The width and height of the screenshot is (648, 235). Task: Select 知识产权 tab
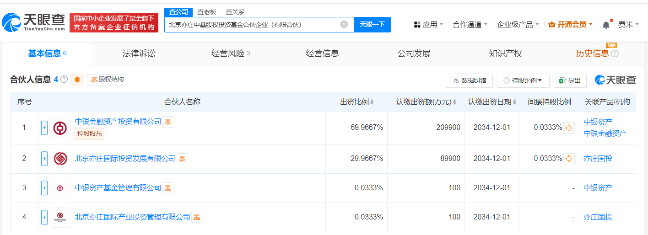505,53
